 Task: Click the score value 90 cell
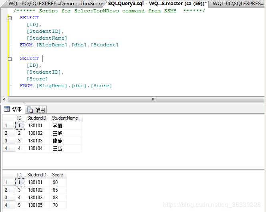tap(58, 182)
